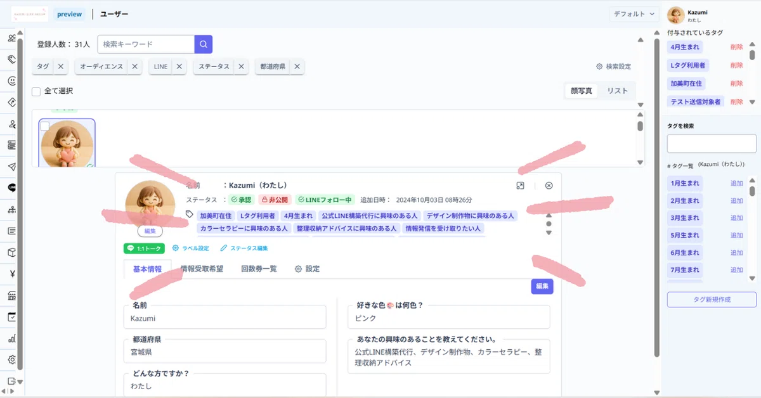The height and width of the screenshot is (398, 761).
Task: Open the shop storefront icon in sidebar
Action: point(12,295)
